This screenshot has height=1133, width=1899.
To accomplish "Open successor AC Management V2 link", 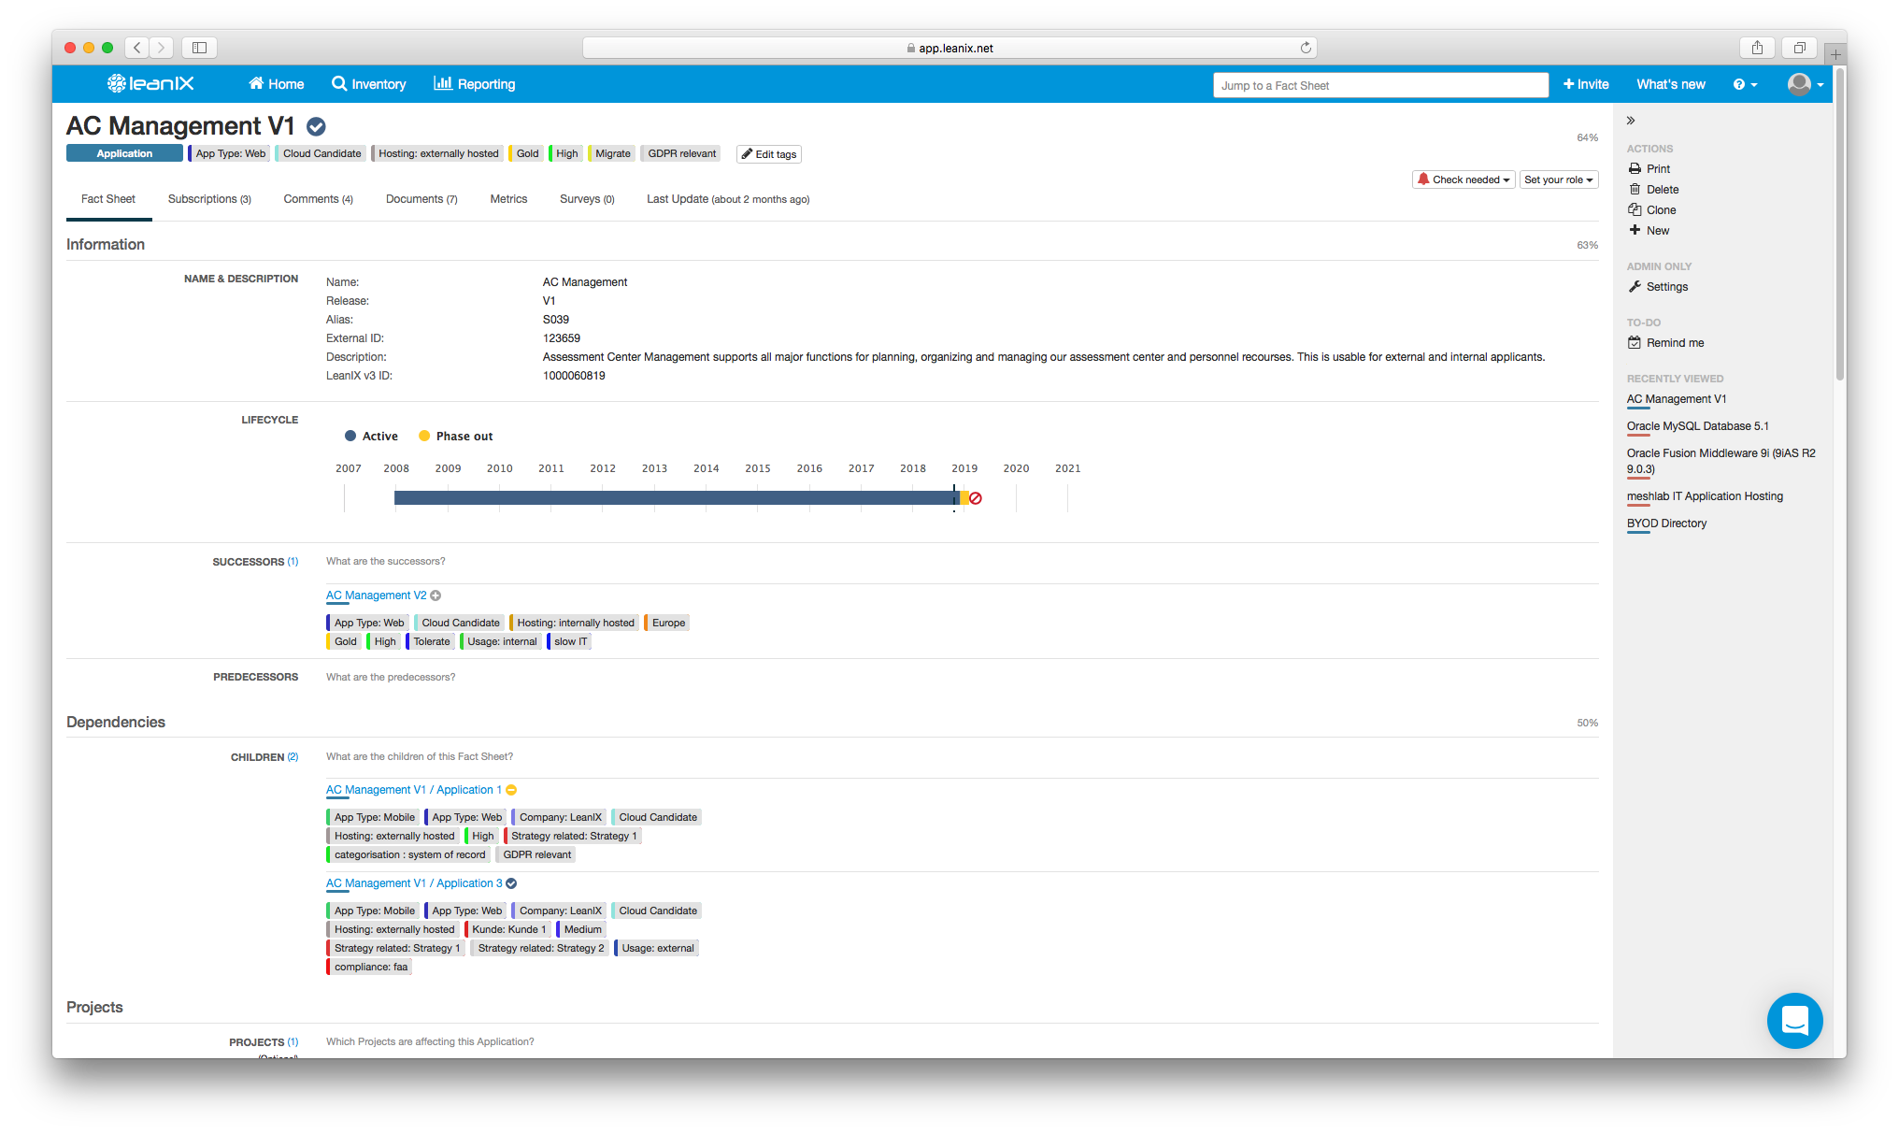I will tap(376, 595).
